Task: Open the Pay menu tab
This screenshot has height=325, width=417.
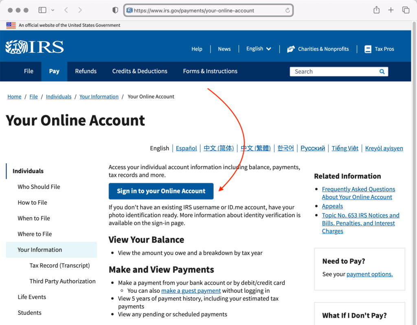Action: [54, 71]
